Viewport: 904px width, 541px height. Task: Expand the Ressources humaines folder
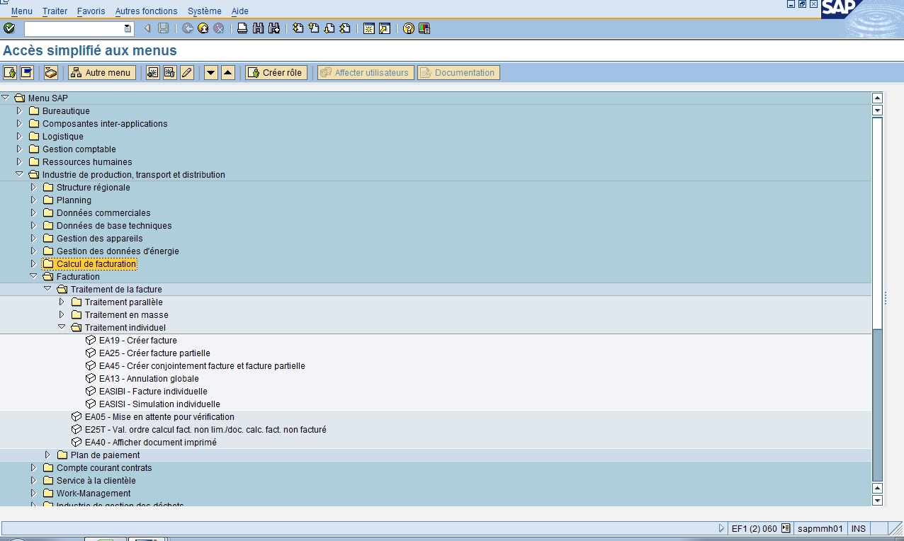coord(19,161)
